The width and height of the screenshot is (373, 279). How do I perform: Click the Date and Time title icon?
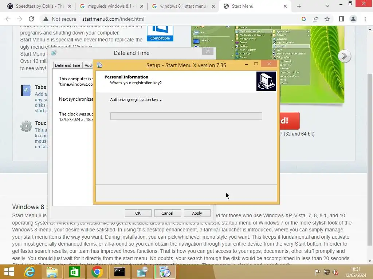pos(54,53)
